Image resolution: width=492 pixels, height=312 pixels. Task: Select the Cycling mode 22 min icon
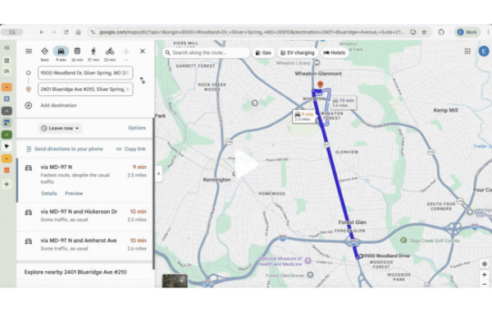pyautogui.click(x=110, y=51)
